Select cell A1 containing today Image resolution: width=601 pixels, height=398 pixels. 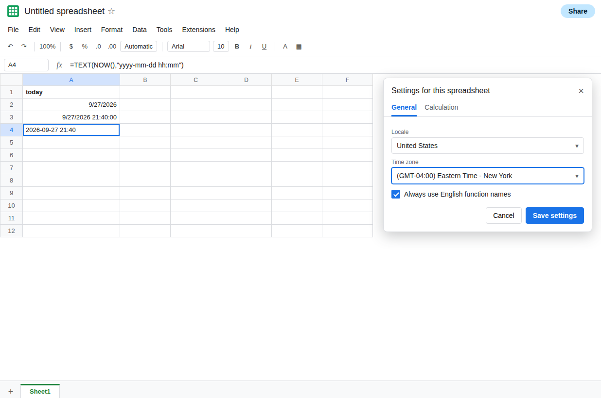click(x=71, y=92)
